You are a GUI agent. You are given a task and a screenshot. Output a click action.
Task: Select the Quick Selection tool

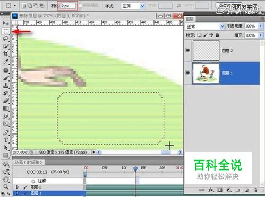(x=6, y=46)
